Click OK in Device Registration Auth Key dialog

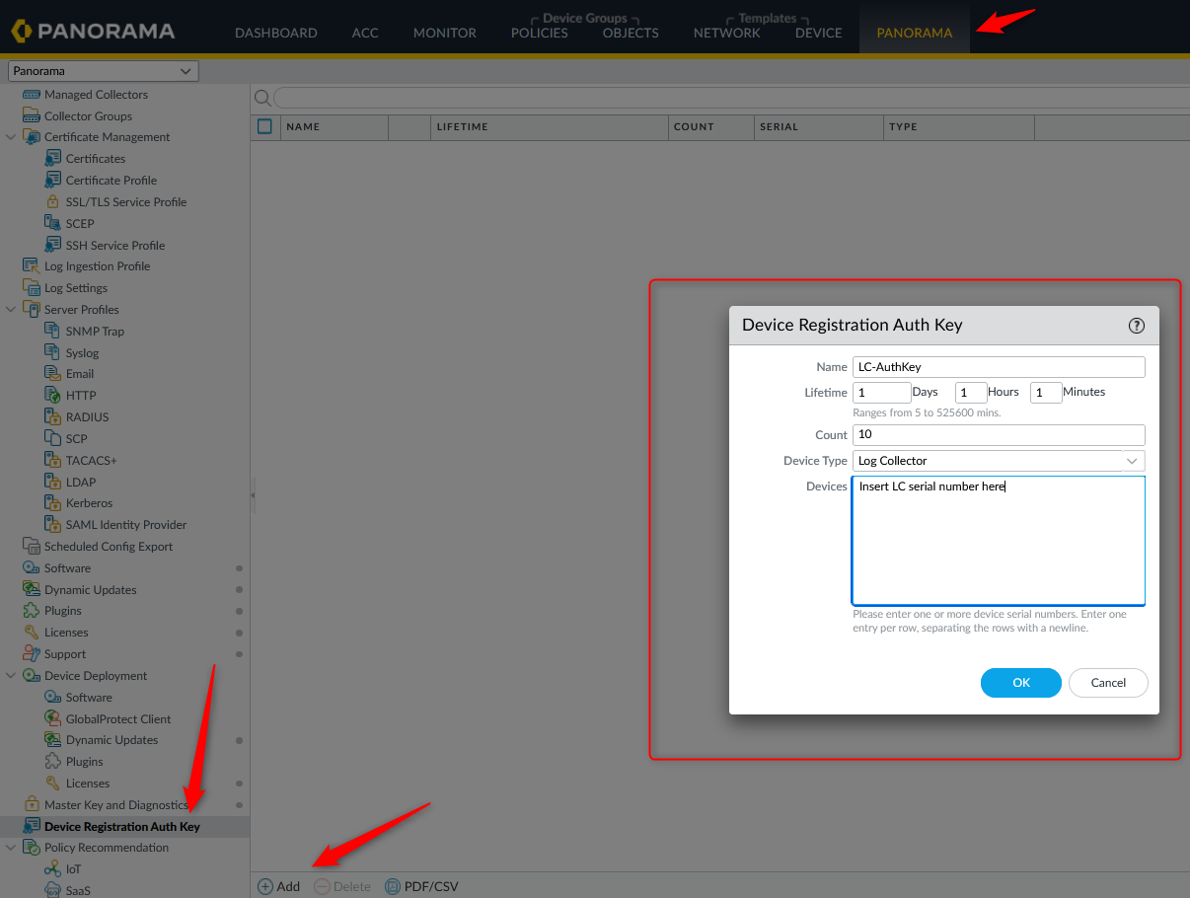tap(1021, 683)
